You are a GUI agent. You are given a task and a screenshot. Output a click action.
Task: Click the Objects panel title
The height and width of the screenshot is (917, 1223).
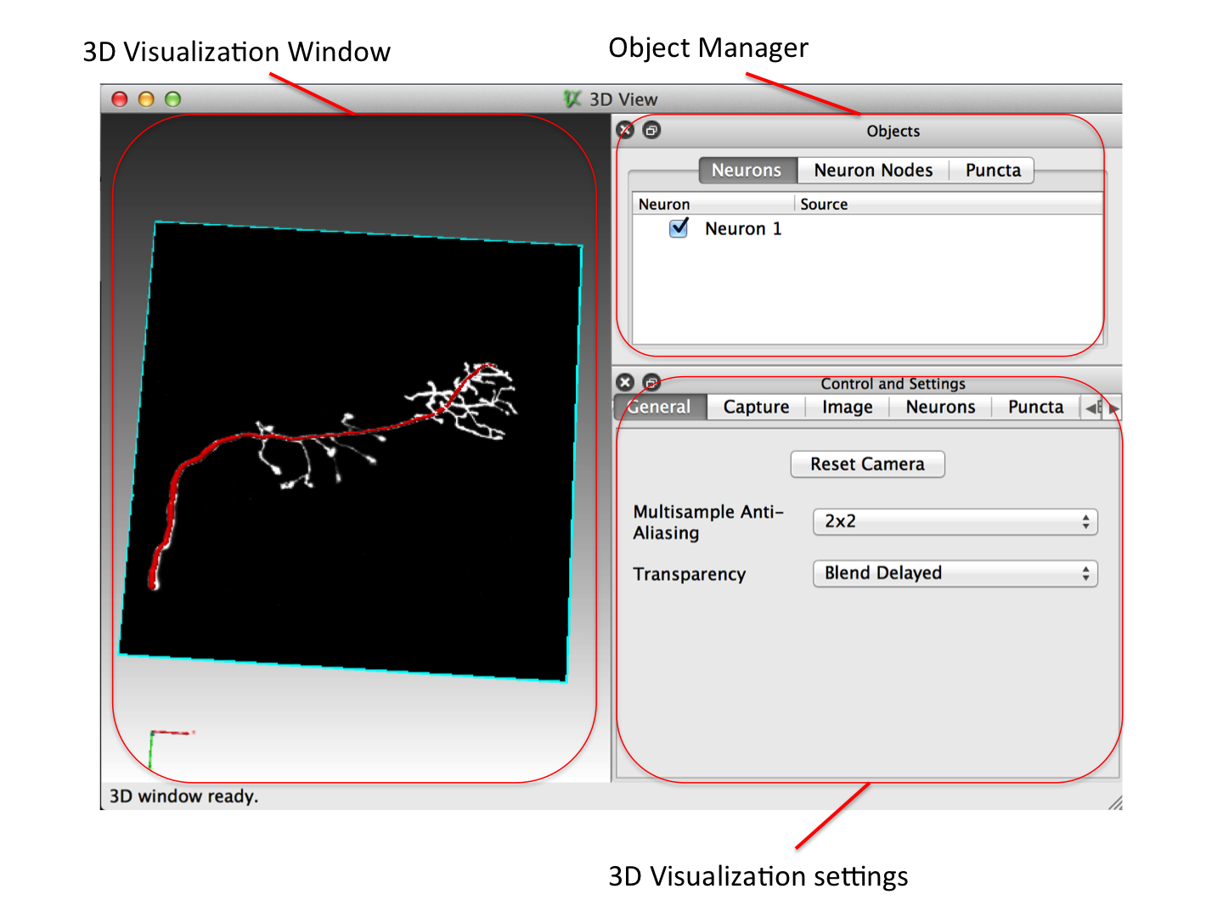893,131
